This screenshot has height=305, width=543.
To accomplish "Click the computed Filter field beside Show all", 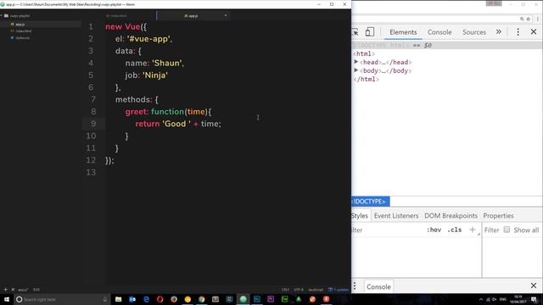I will coord(491,230).
